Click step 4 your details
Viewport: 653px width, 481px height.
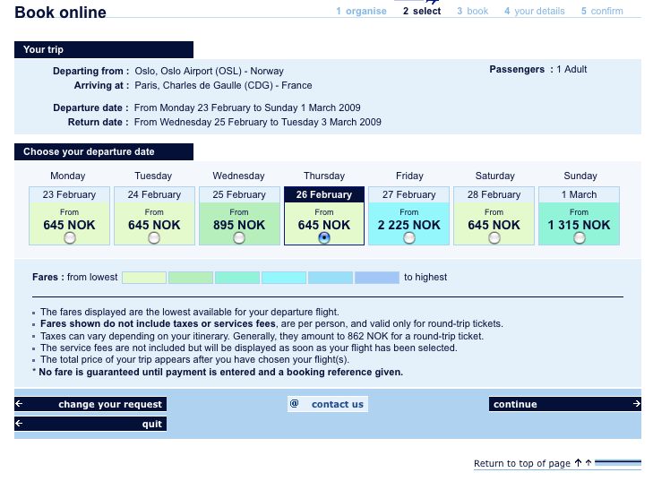tap(535, 12)
